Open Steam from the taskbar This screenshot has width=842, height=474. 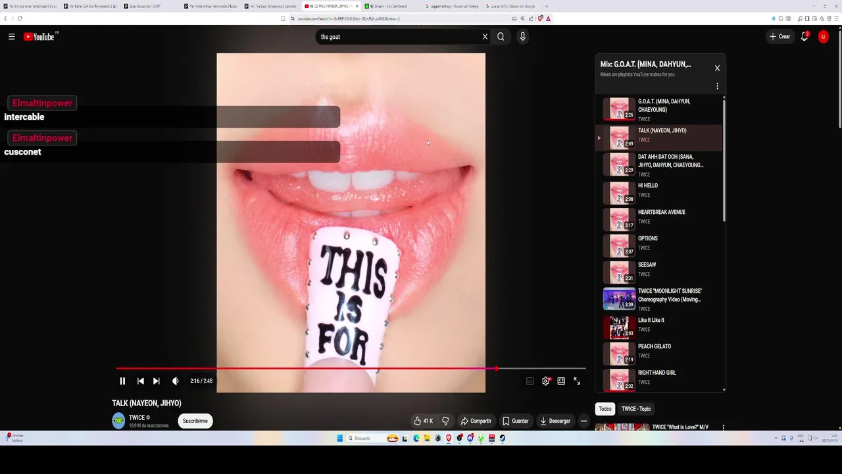click(502, 438)
